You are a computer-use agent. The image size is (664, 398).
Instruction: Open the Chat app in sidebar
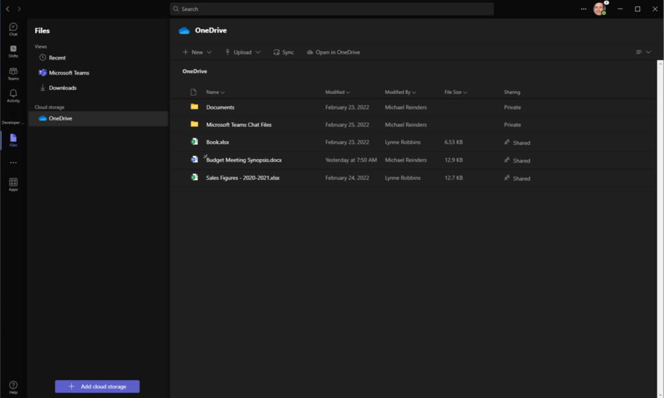coord(13,29)
